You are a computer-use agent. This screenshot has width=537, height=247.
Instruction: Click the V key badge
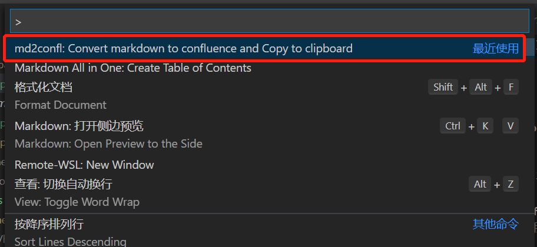coord(511,126)
